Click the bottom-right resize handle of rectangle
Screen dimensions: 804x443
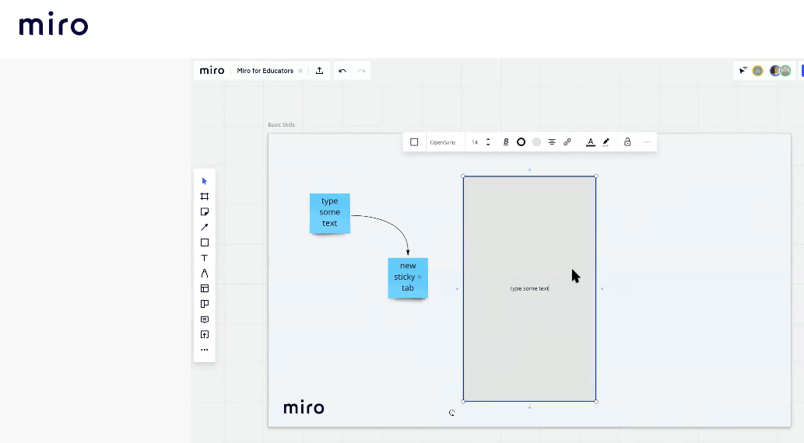click(596, 402)
